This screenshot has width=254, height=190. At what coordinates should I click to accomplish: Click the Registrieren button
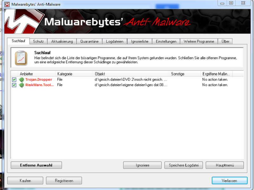(x=64, y=180)
